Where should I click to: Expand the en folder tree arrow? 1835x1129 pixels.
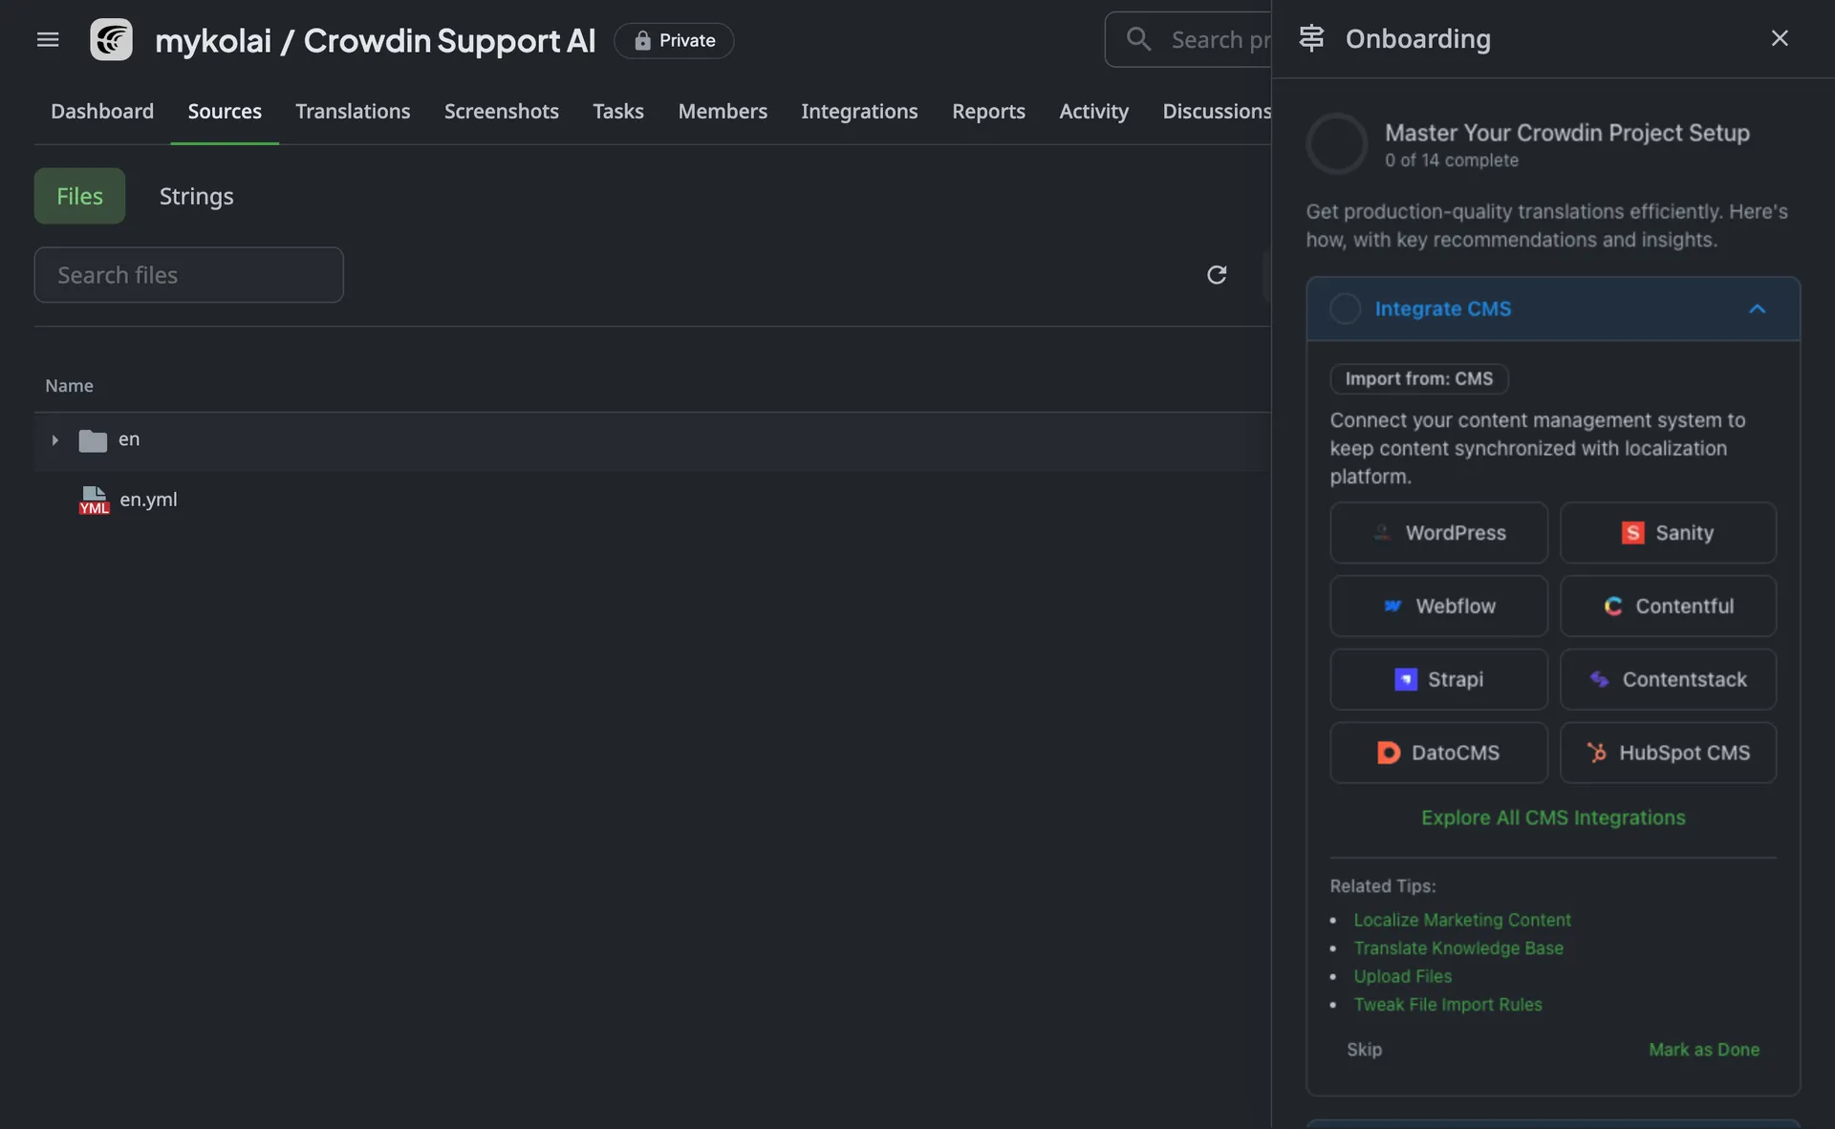[x=54, y=440]
